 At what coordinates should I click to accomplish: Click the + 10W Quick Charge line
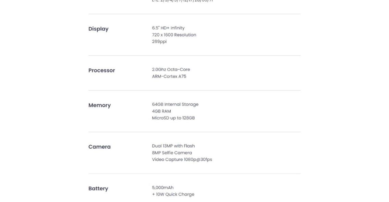pos(173,194)
